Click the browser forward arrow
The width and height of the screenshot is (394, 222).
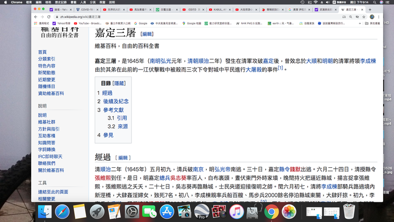click(42, 17)
